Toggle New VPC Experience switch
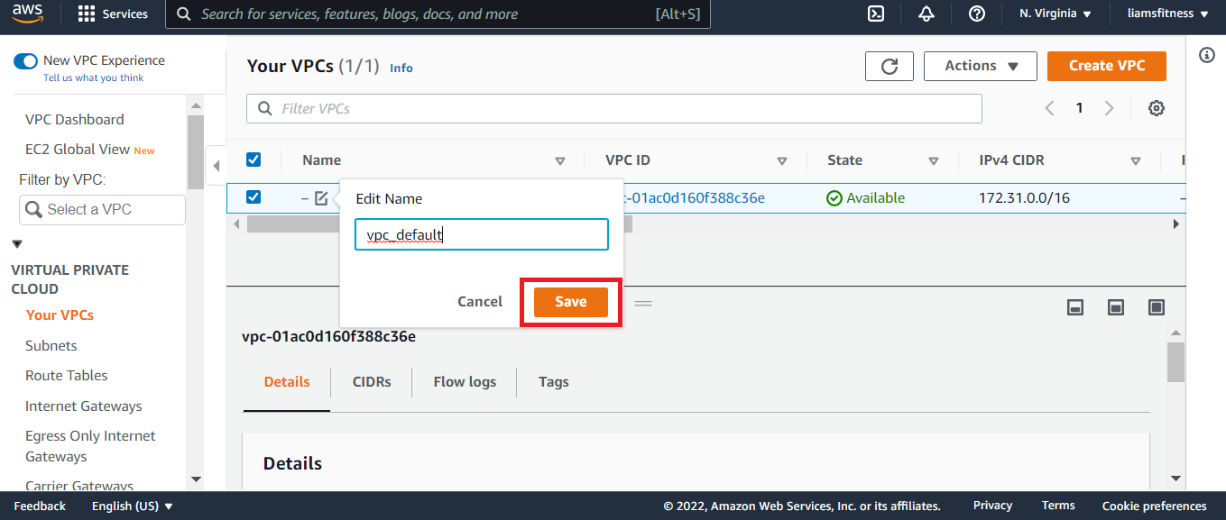Image resolution: width=1226 pixels, height=520 pixels. pos(25,60)
